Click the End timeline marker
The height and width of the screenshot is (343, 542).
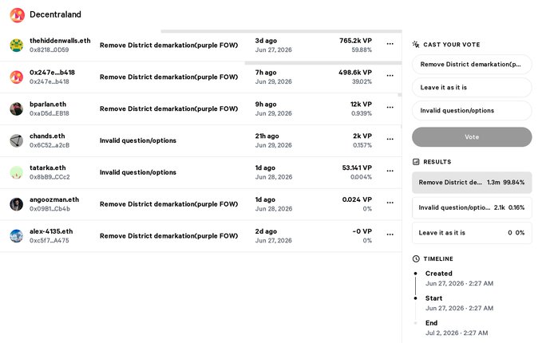[x=416, y=323]
